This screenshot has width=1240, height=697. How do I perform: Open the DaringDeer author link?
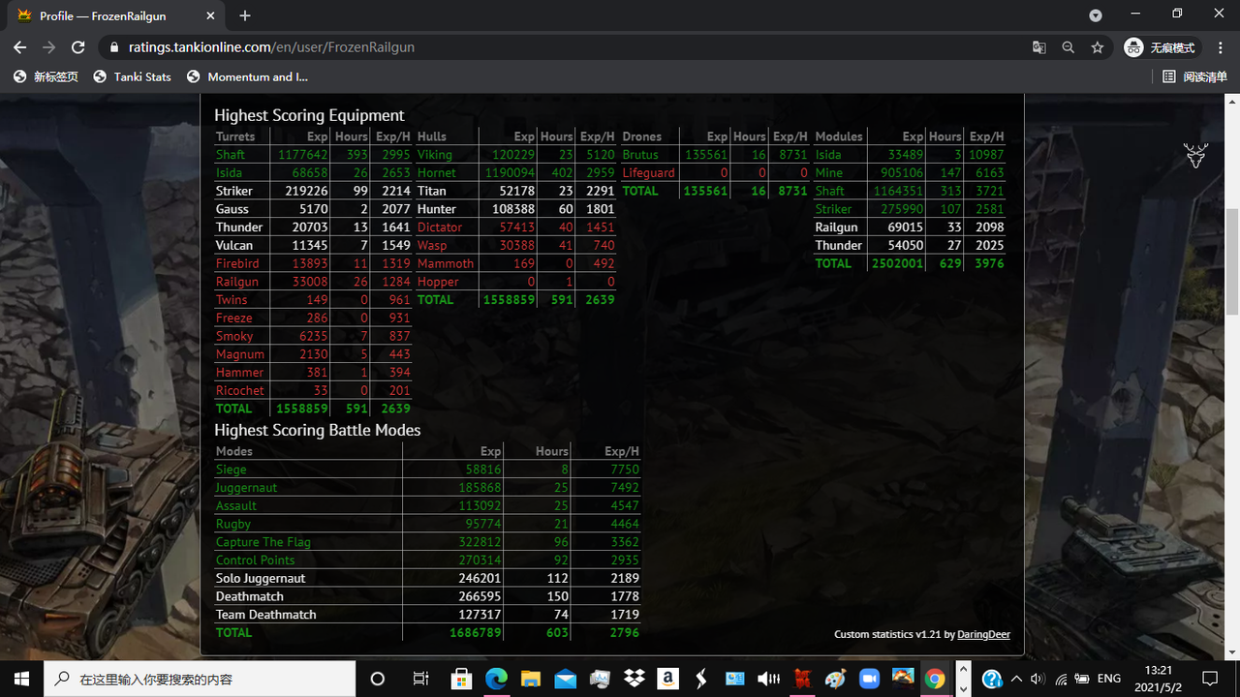point(983,634)
